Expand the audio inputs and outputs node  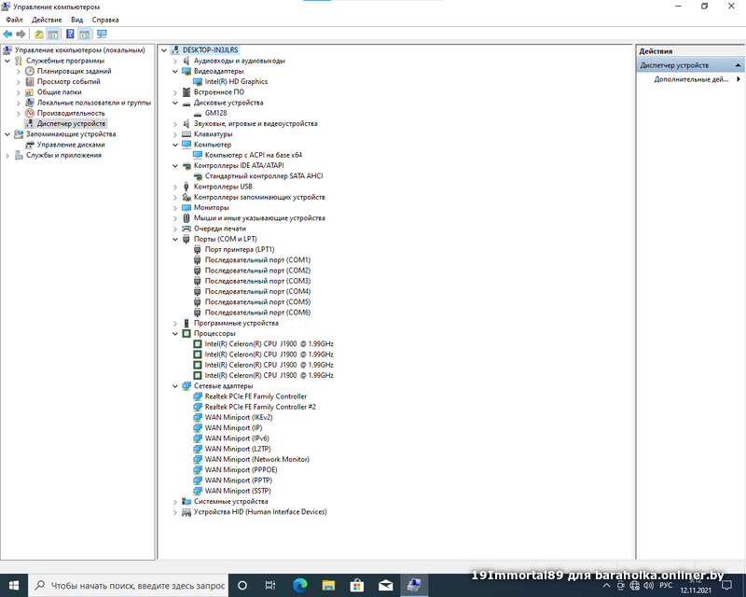coord(175,61)
